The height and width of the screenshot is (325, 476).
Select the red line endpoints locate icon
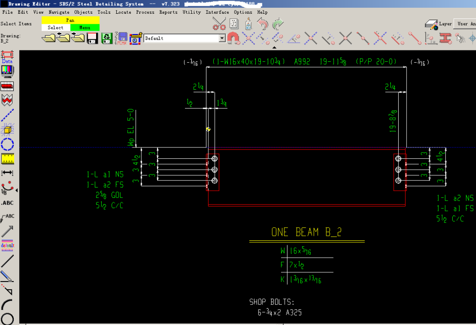[x=415, y=38]
